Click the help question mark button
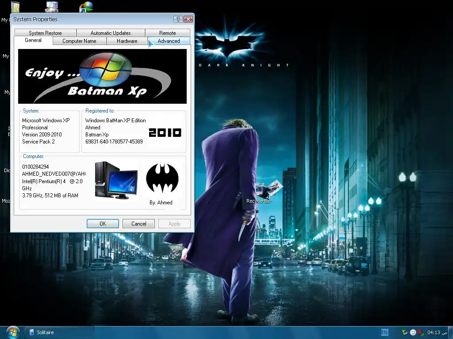The width and height of the screenshot is (453, 339). 178,19
